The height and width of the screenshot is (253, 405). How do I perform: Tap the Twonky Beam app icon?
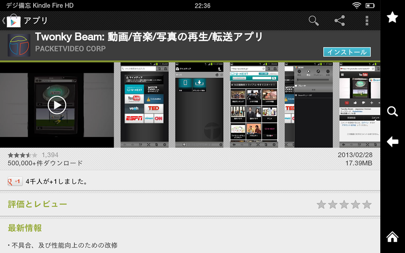pos(19,45)
